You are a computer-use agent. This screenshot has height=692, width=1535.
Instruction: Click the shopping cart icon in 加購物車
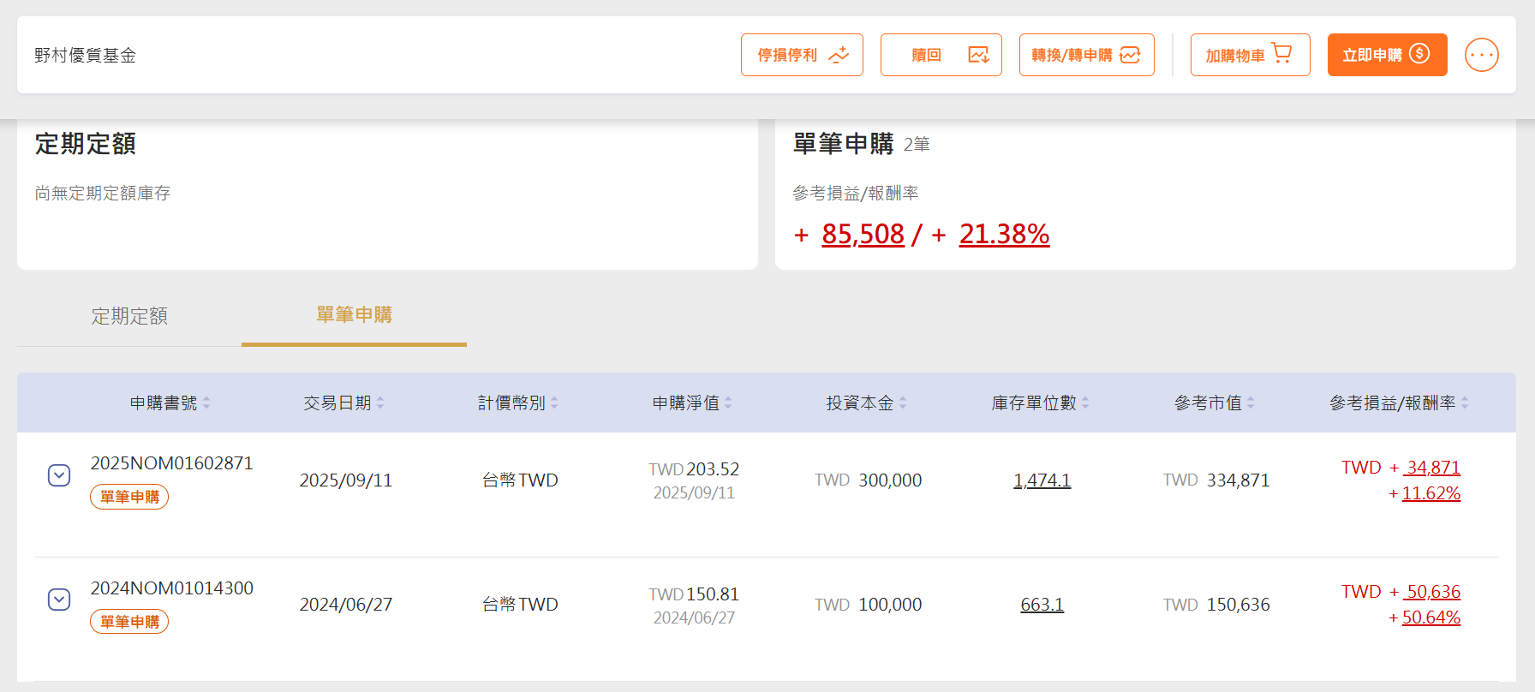point(1281,54)
